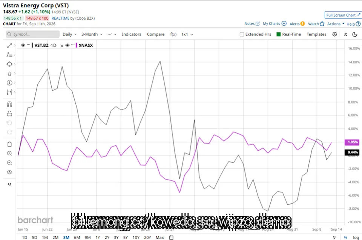Select the trend line drawing tool
This screenshot has width=362, height=240.
9,46
